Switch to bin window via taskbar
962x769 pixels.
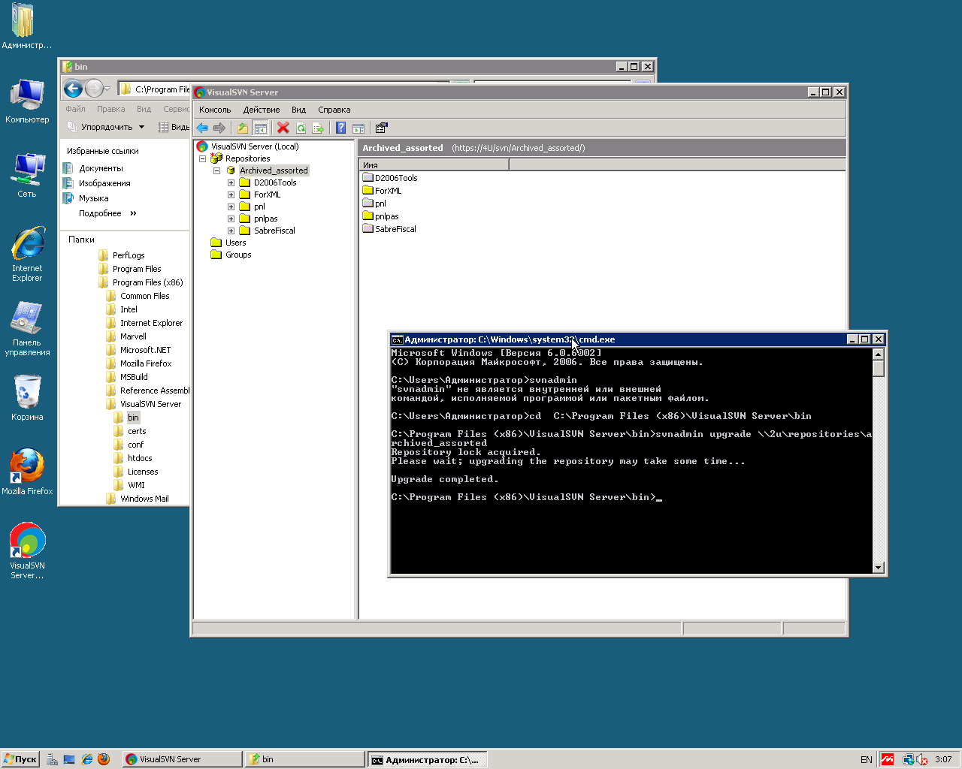[x=304, y=759]
